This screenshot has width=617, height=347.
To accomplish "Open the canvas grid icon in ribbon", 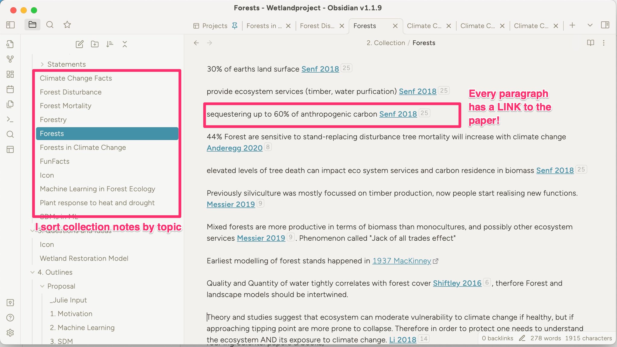I will click(10, 74).
